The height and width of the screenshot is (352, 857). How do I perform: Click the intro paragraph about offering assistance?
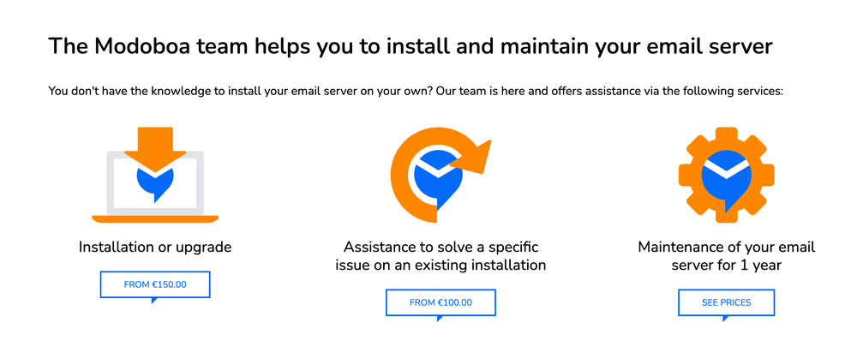coord(416,91)
